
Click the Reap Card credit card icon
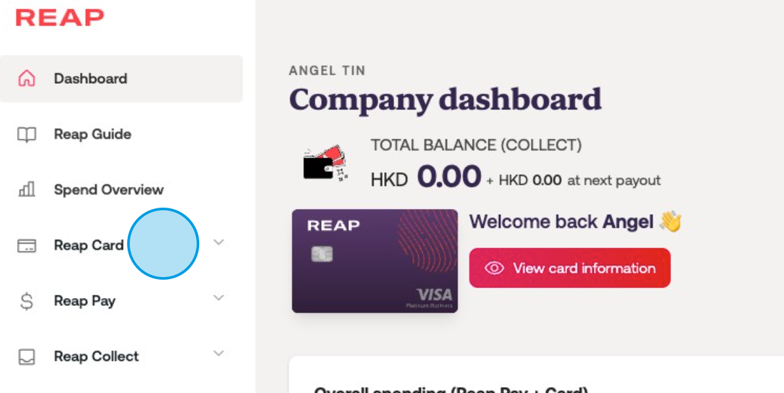click(x=26, y=246)
